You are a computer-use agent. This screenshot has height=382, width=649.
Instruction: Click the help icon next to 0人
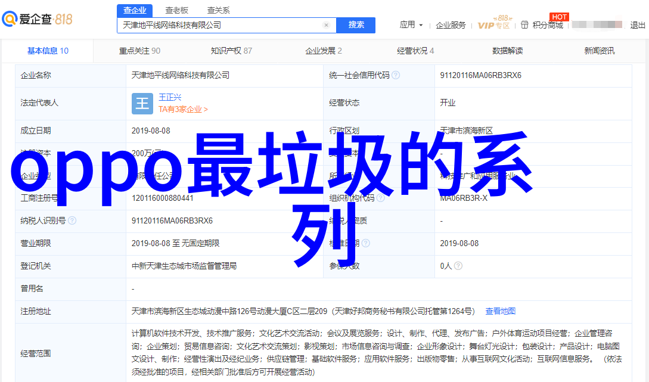[x=458, y=266]
